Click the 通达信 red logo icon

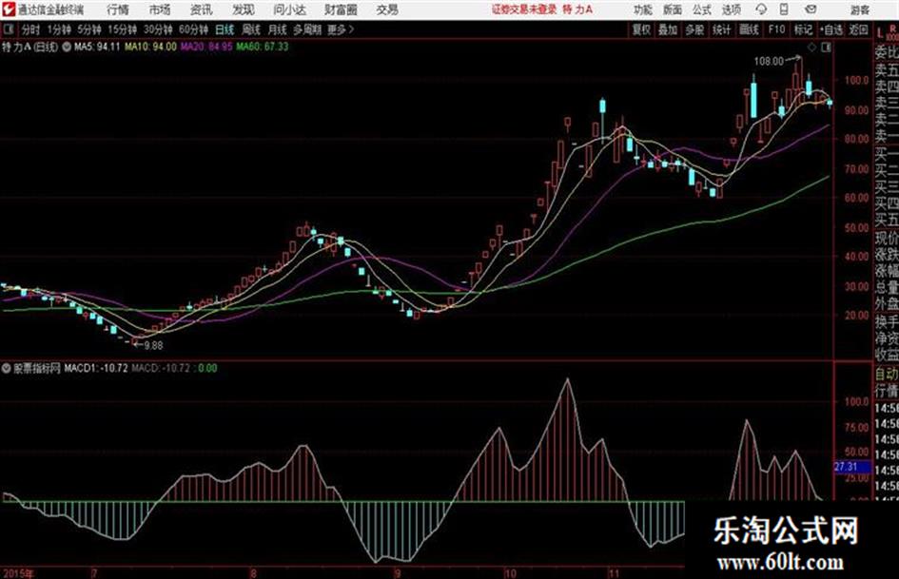tap(9, 10)
